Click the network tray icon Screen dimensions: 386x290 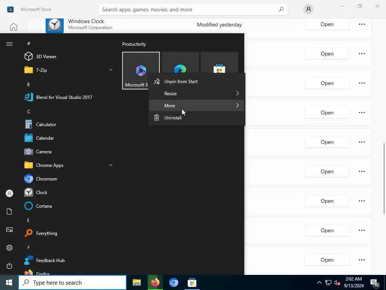coord(328,282)
